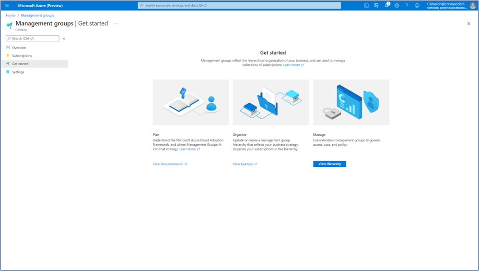Collapse the left navigation pane
479x271 pixels.
[x=64, y=39]
